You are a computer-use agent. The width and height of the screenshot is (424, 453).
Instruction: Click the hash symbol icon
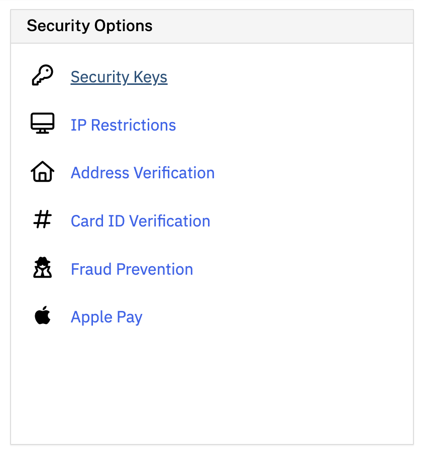[43, 219]
